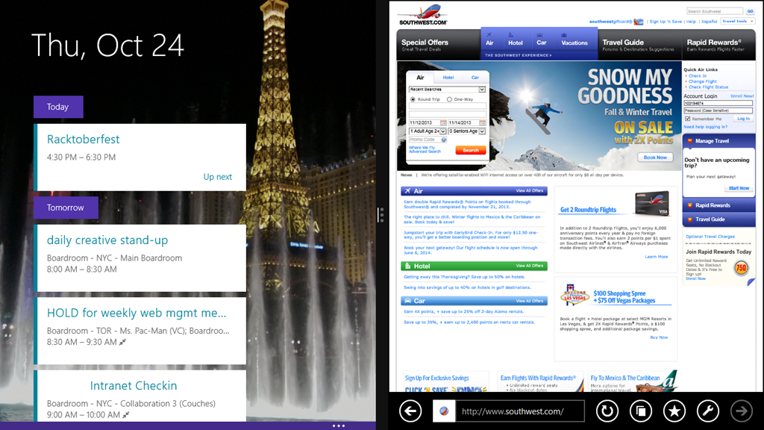Open the browser tabs view icon
Screen dimensions: 764x430
641,411
